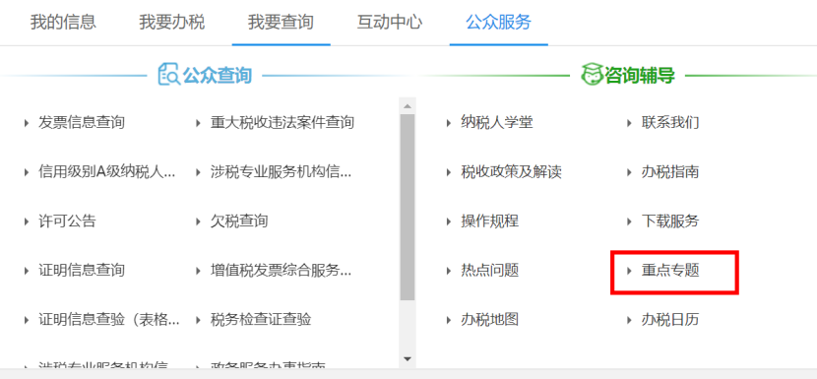
Task: Open 发票信息查询 link
Action: point(82,123)
